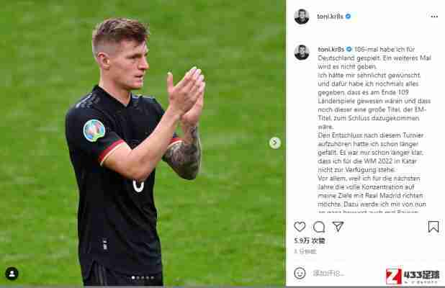Advance to next photo with arrow
Image resolution: width=445 pixels, height=288 pixels.
(x=275, y=143)
